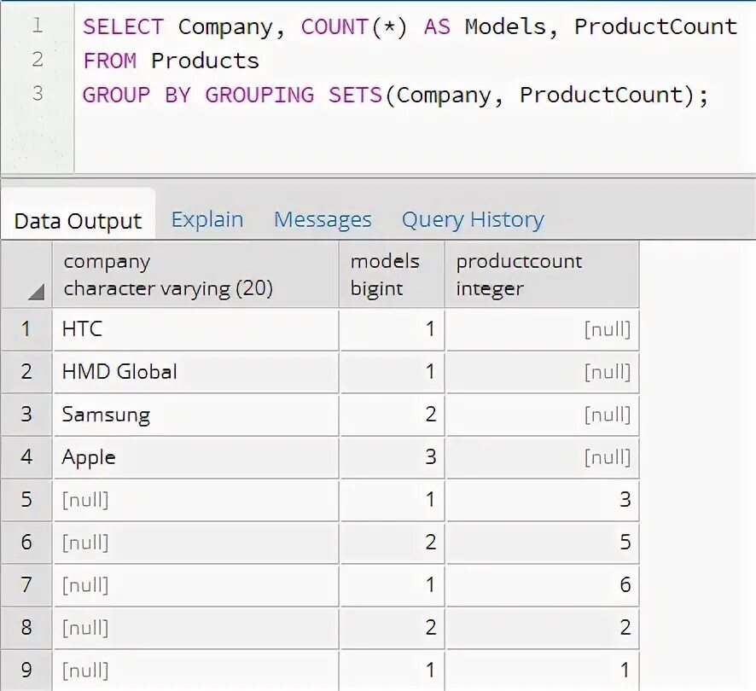Select row number 4 header
This screenshot has height=691, width=756.
[26, 457]
